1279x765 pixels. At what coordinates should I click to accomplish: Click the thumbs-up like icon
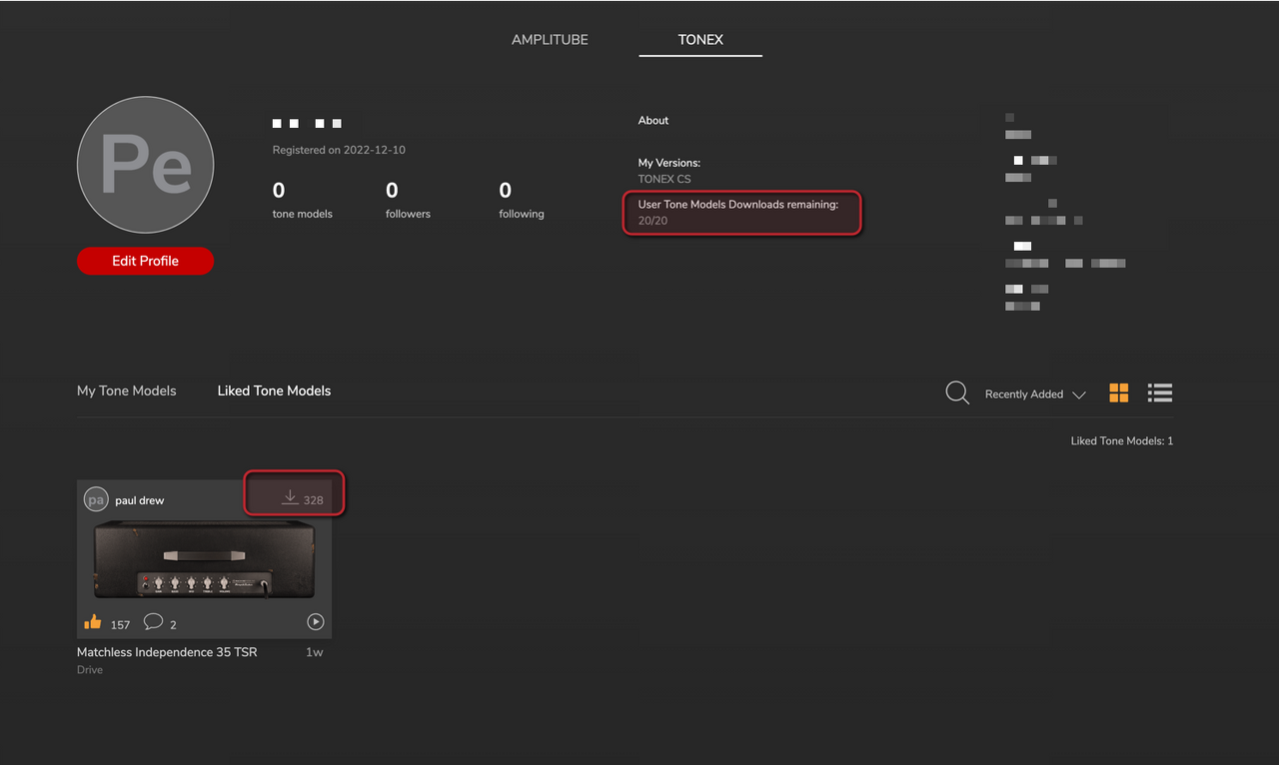(93, 622)
